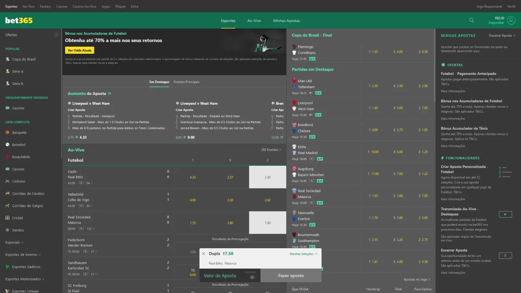Screen dimensions: 521x293
Task: Click the sound icon next to Man Utd
Action: (x=311, y=93)
